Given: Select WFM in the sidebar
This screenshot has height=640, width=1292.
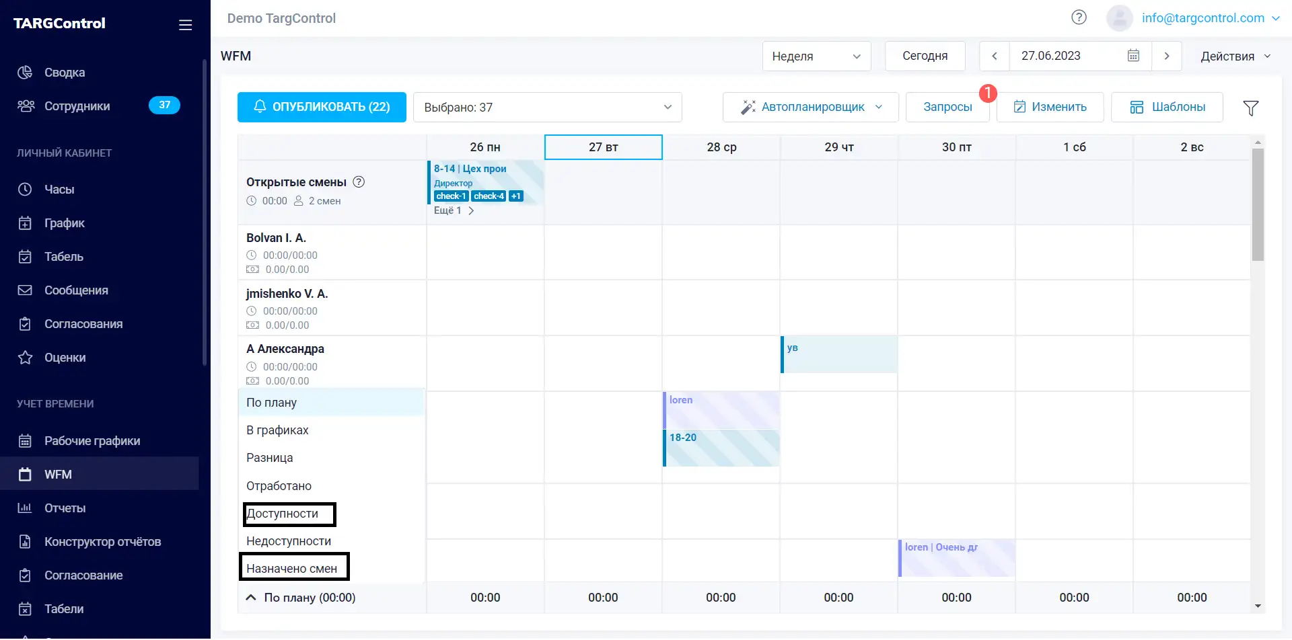Looking at the screenshot, I should pyautogui.click(x=100, y=475).
